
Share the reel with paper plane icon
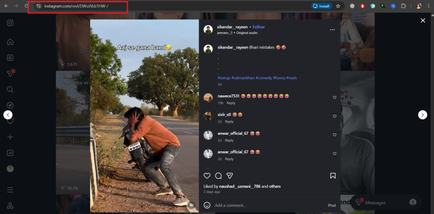230,175
